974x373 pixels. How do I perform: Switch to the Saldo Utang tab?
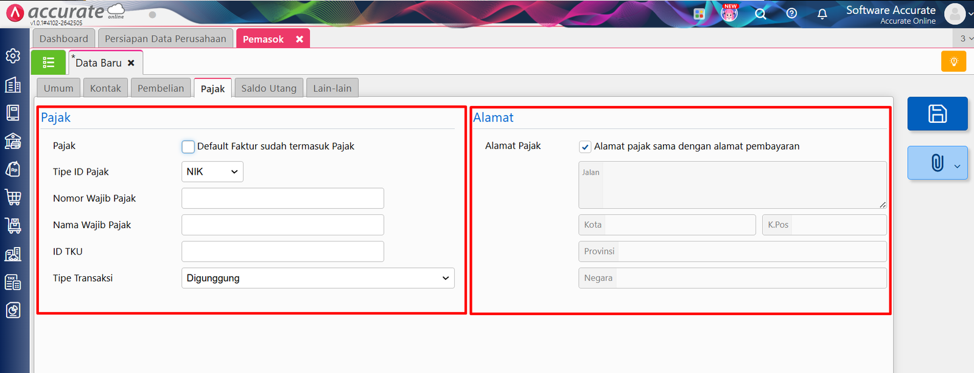(269, 88)
